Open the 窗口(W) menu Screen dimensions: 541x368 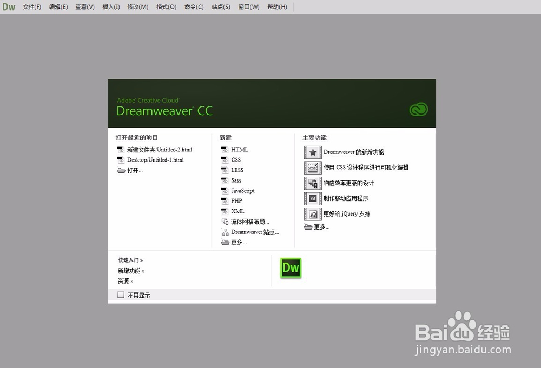point(249,7)
